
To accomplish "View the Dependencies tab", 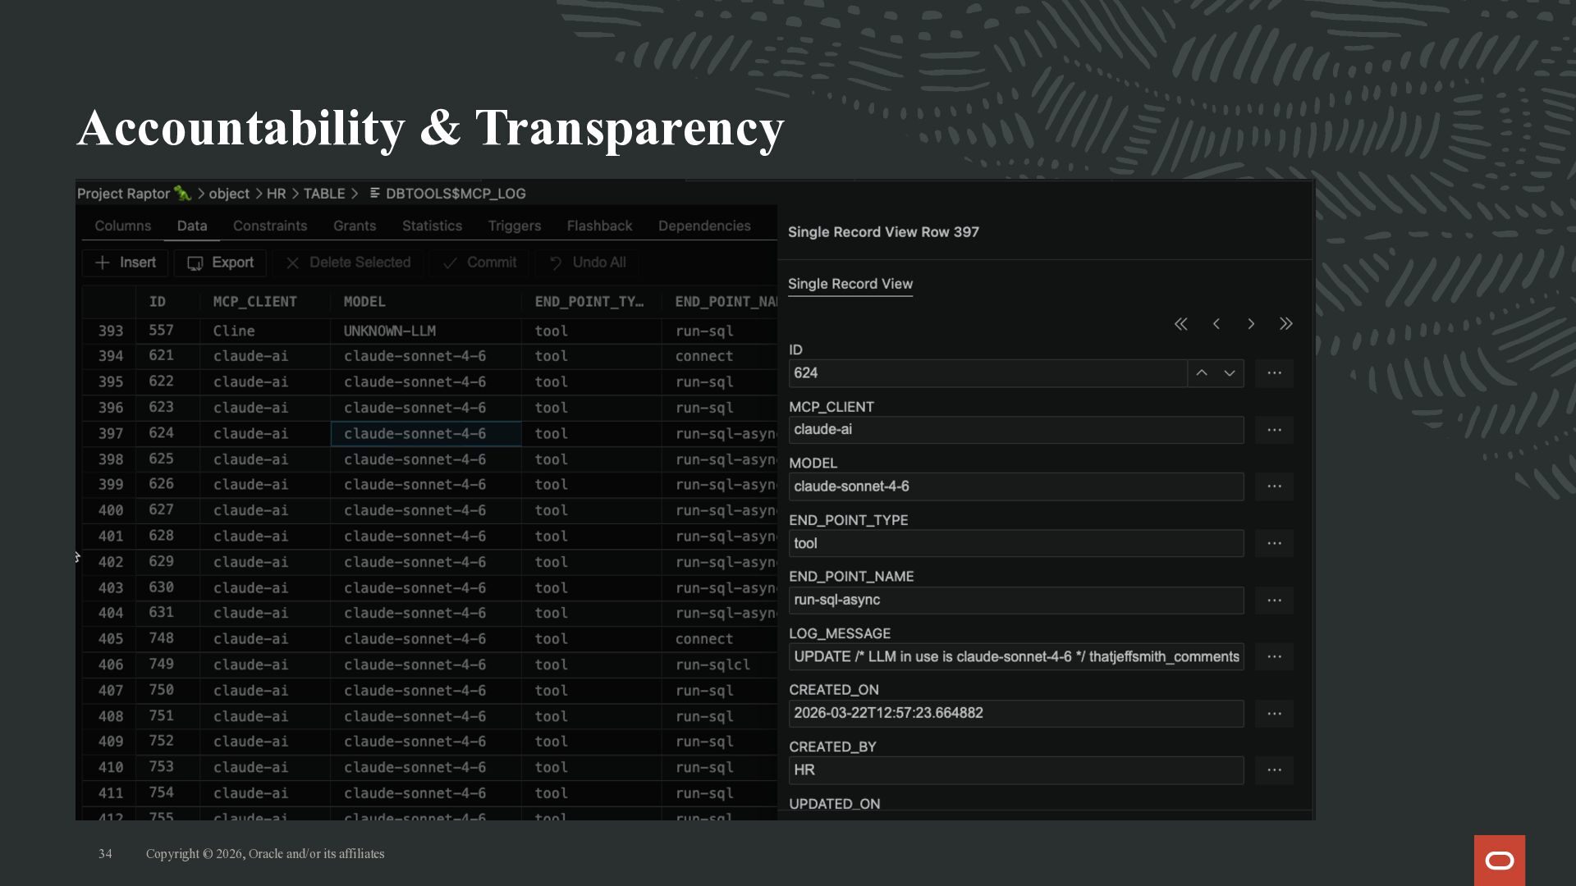I will pos(704,226).
